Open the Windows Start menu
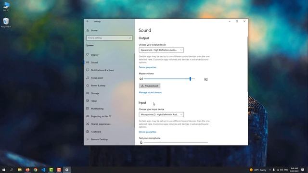This screenshot has height=173, width=308. [x=4, y=170]
